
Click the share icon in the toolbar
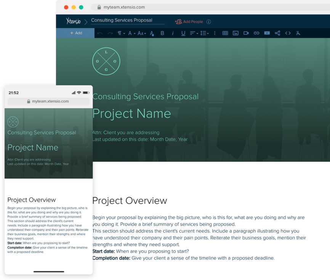[277, 33]
